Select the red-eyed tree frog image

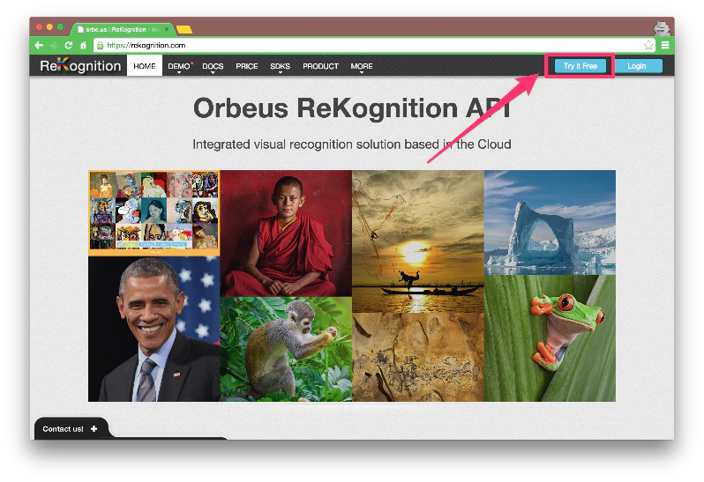pos(550,338)
